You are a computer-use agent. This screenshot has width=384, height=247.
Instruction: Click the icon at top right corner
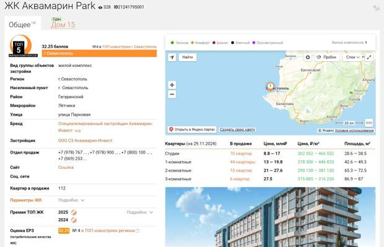(376, 8)
